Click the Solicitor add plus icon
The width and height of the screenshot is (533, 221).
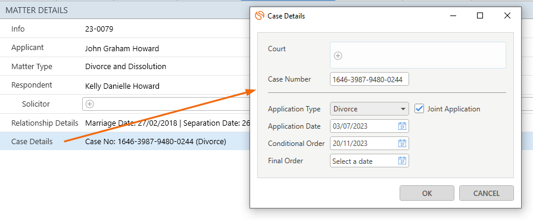89,104
